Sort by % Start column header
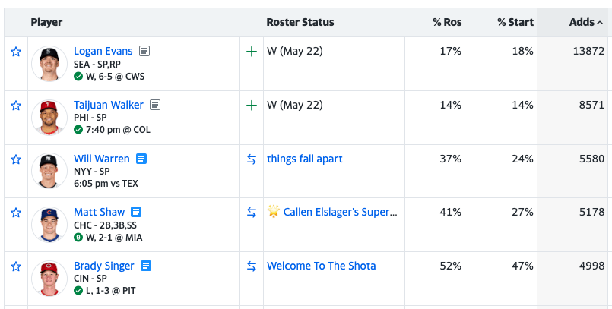Screen dimensions: 612x309 pos(515,23)
